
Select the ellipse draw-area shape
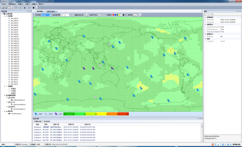102,15
